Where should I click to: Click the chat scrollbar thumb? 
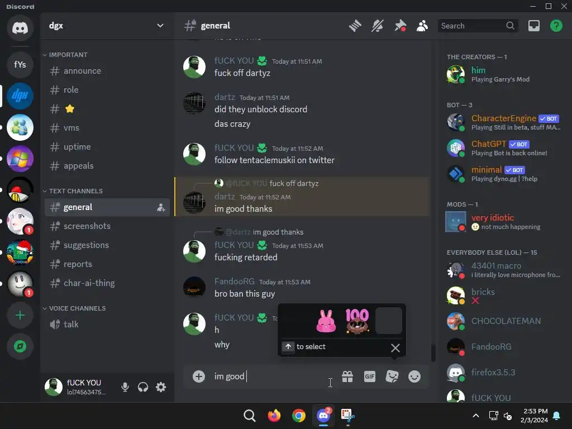pyautogui.click(x=433, y=353)
